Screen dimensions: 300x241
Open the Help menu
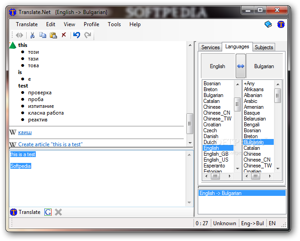[x=135, y=24]
